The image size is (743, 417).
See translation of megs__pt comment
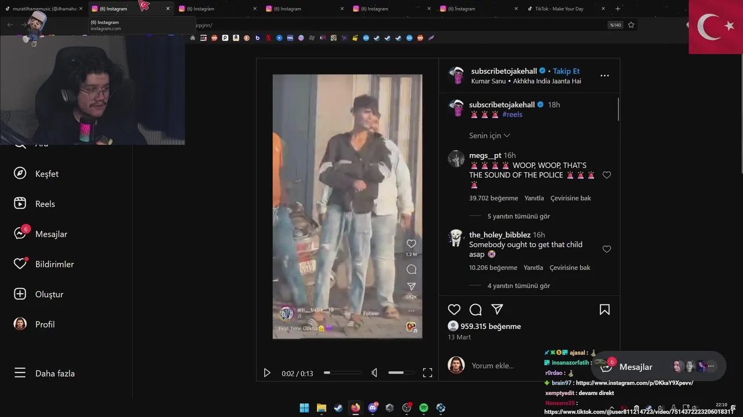[571, 198]
